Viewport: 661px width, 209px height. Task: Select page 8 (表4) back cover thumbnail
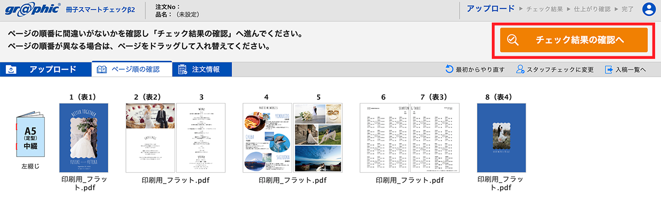pos(502,138)
